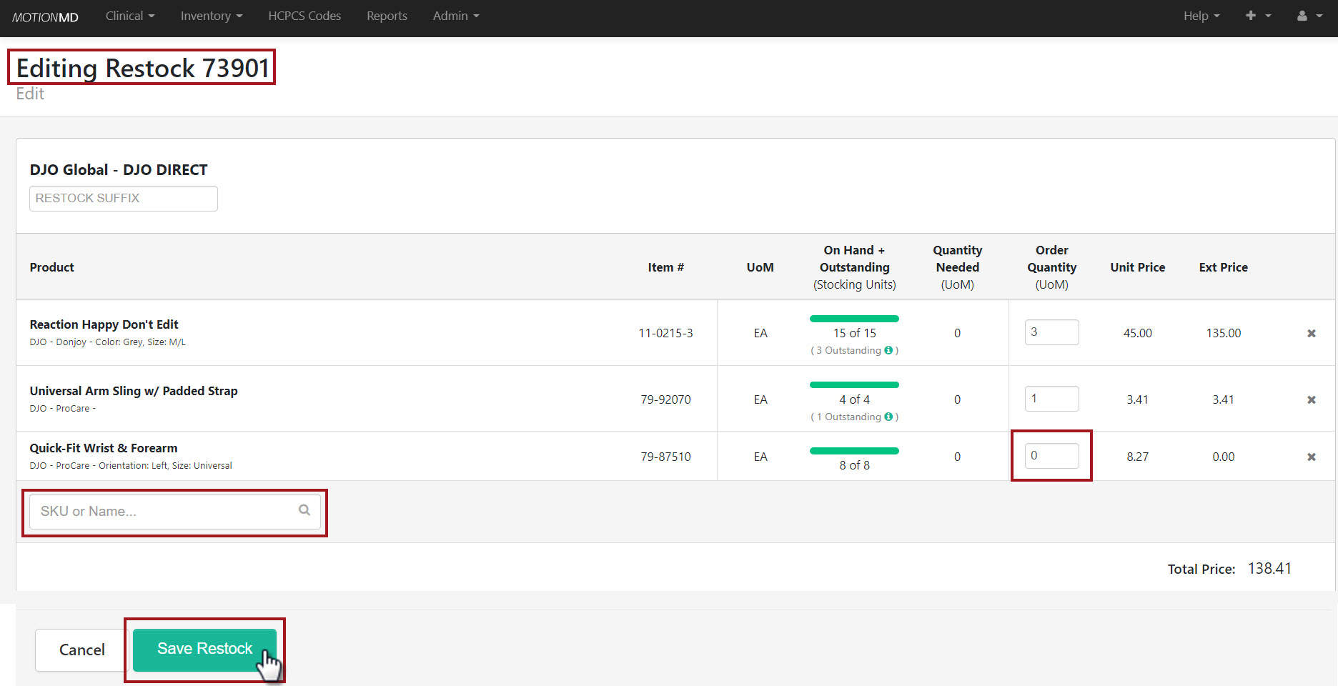Navigate to Reports in the navbar
The width and height of the screenshot is (1338, 686).
[x=387, y=16]
